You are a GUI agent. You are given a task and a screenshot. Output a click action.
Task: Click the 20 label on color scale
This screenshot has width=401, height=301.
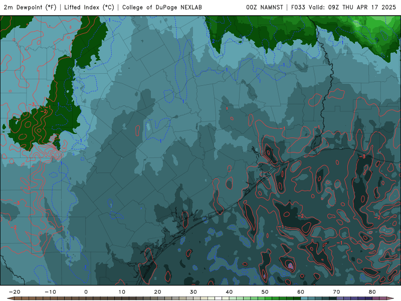click(x=157, y=292)
